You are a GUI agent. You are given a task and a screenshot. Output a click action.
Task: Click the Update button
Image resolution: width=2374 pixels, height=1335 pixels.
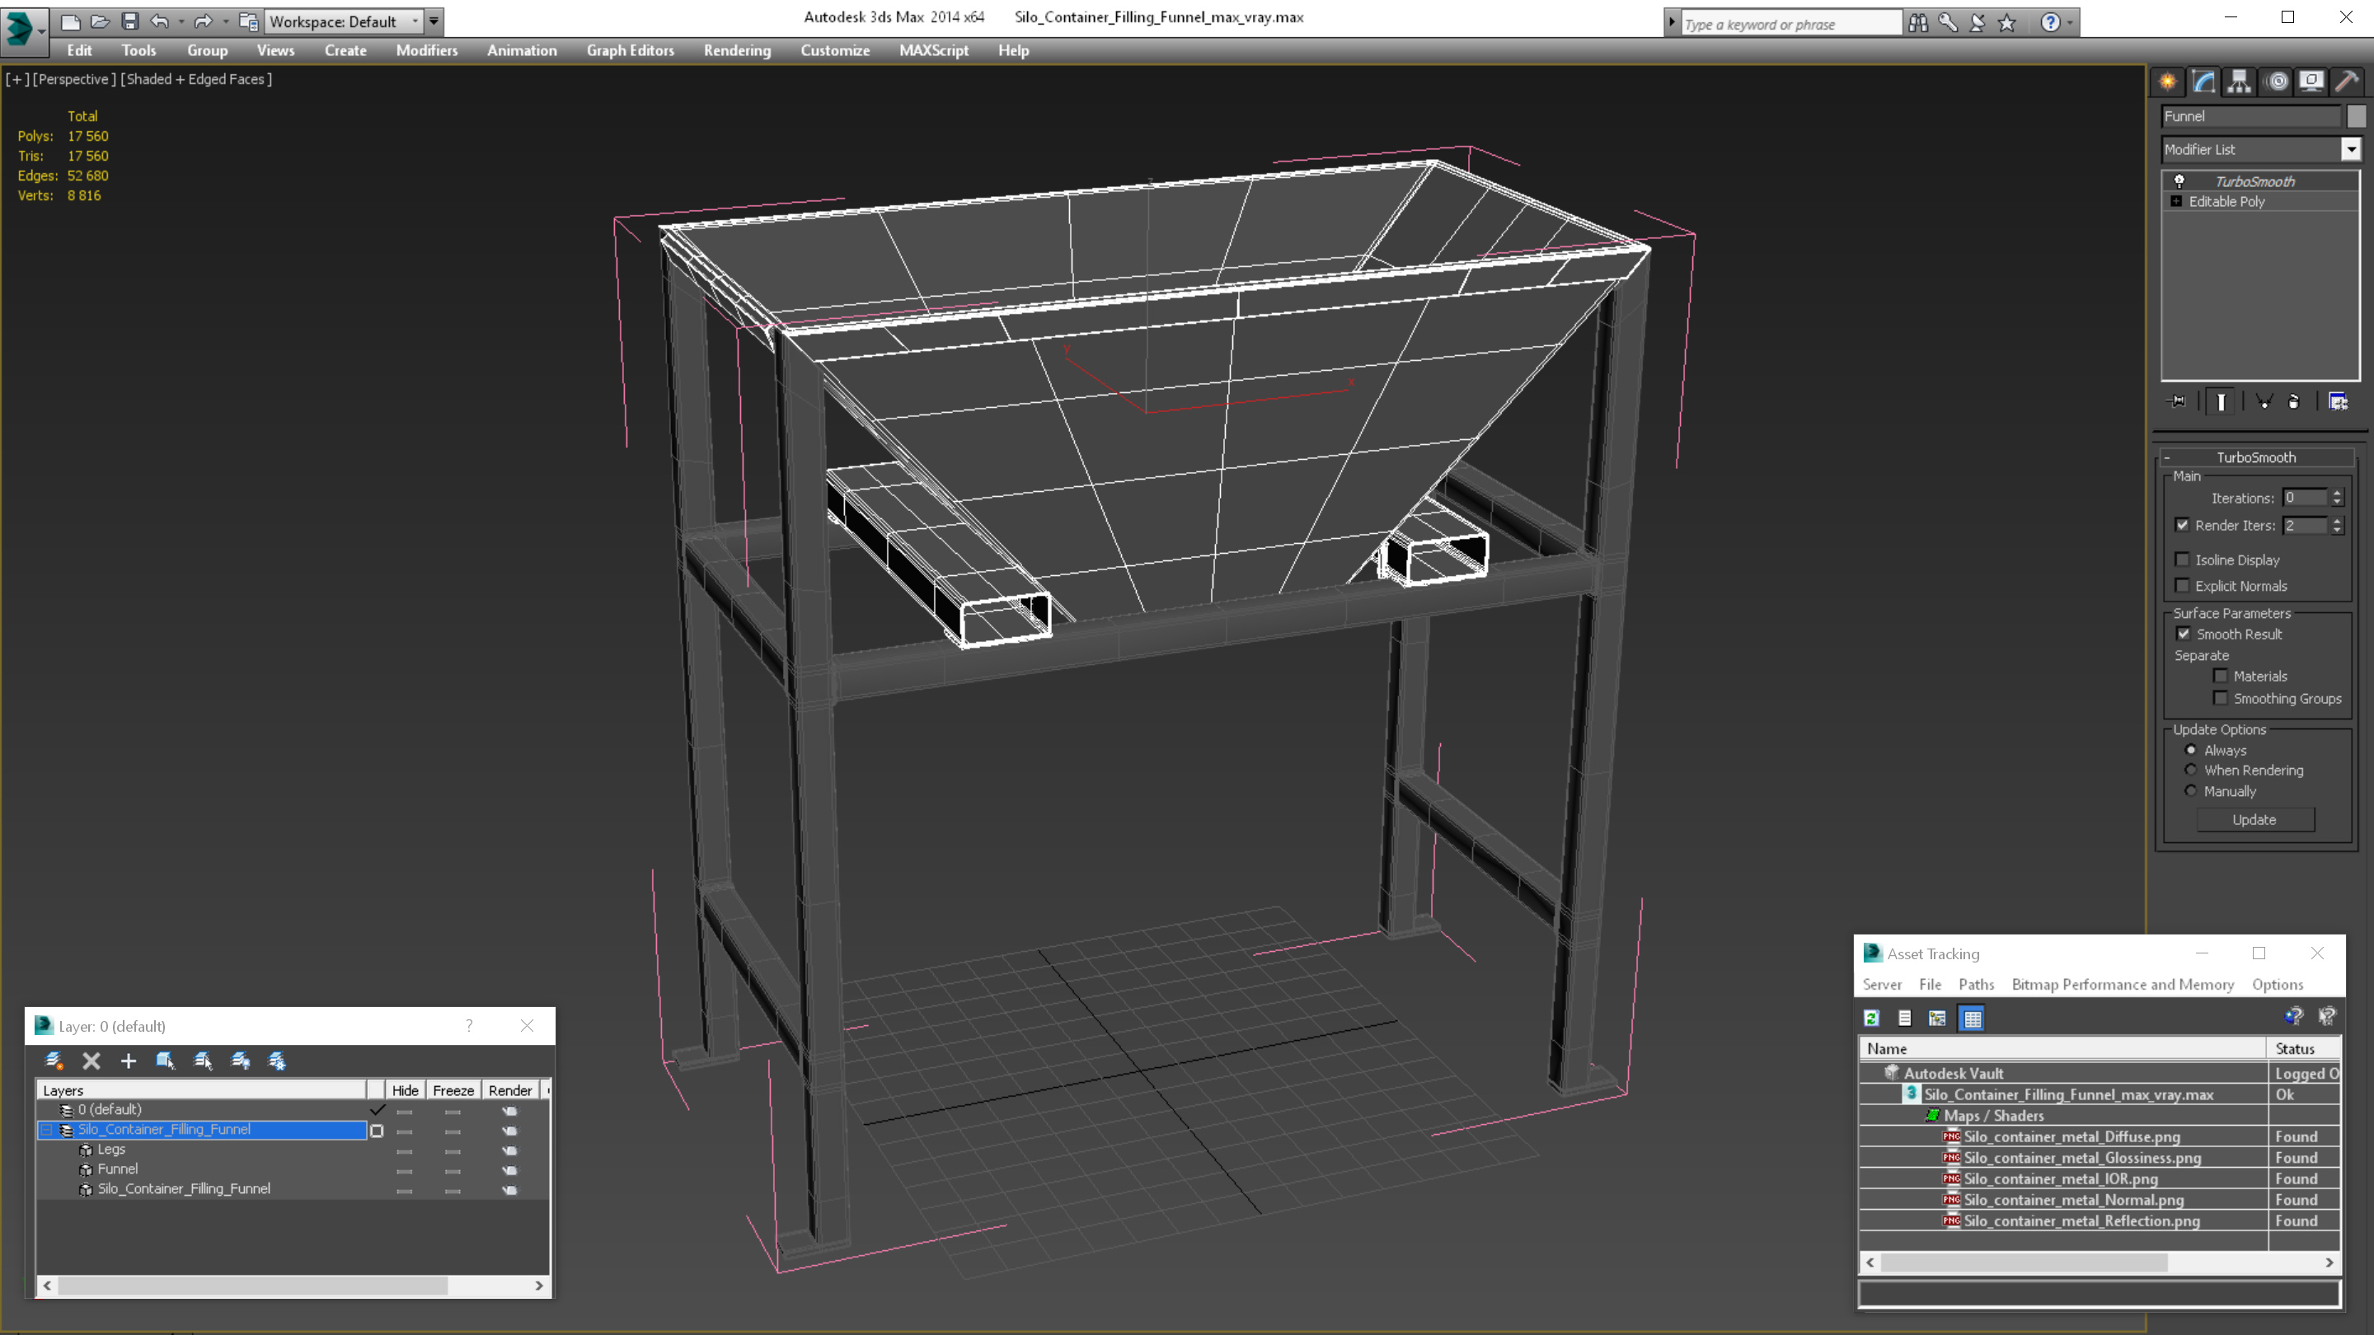[x=2254, y=819]
